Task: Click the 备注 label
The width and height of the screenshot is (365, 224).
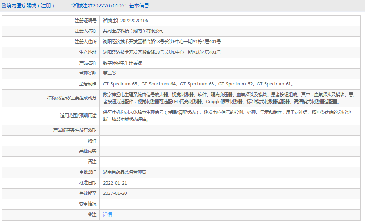Action: [x=92, y=162]
